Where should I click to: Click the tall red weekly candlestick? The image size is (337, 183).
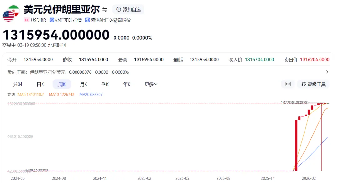(x=296, y=145)
